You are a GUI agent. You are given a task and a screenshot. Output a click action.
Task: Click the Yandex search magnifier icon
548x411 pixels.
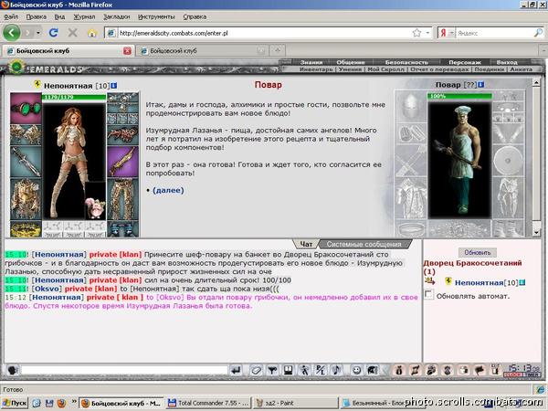538,33
